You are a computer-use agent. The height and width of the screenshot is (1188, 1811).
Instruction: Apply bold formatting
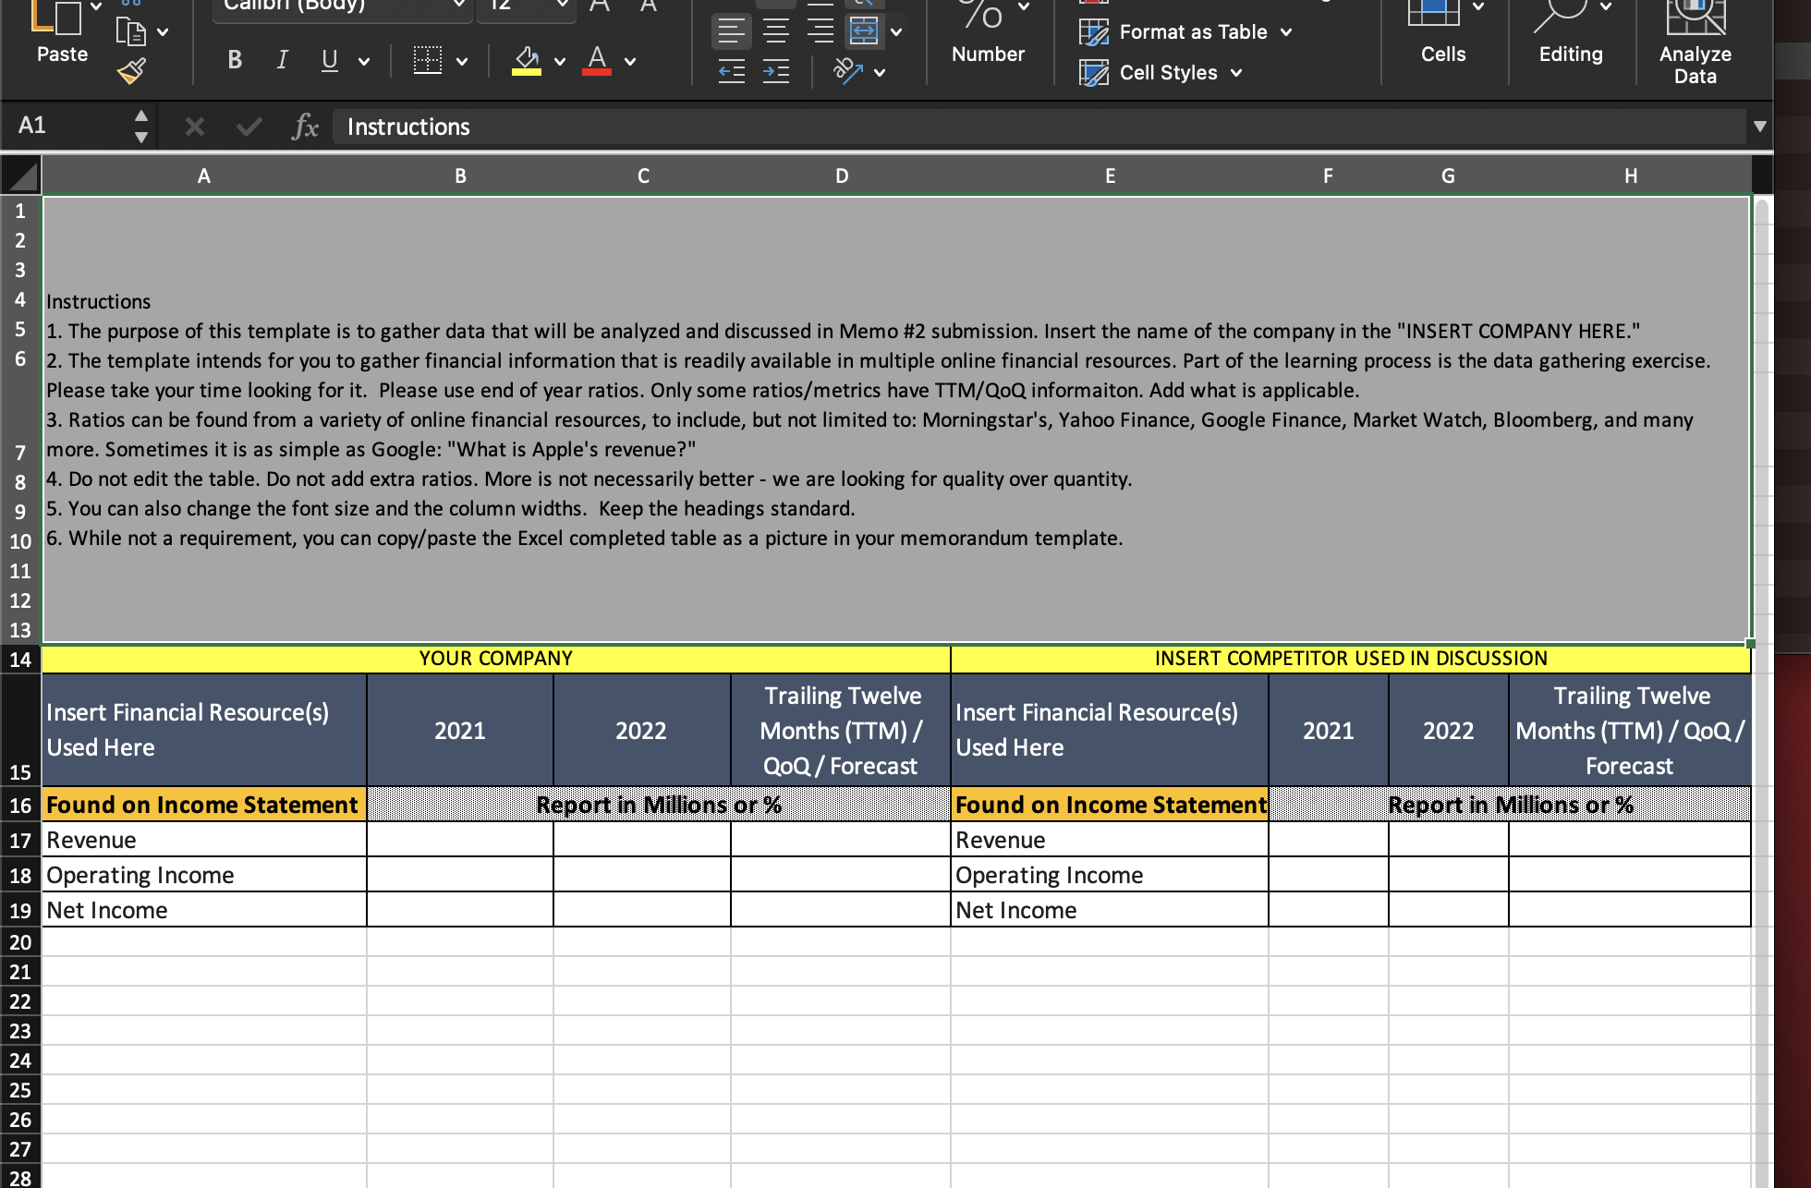click(x=234, y=60)
